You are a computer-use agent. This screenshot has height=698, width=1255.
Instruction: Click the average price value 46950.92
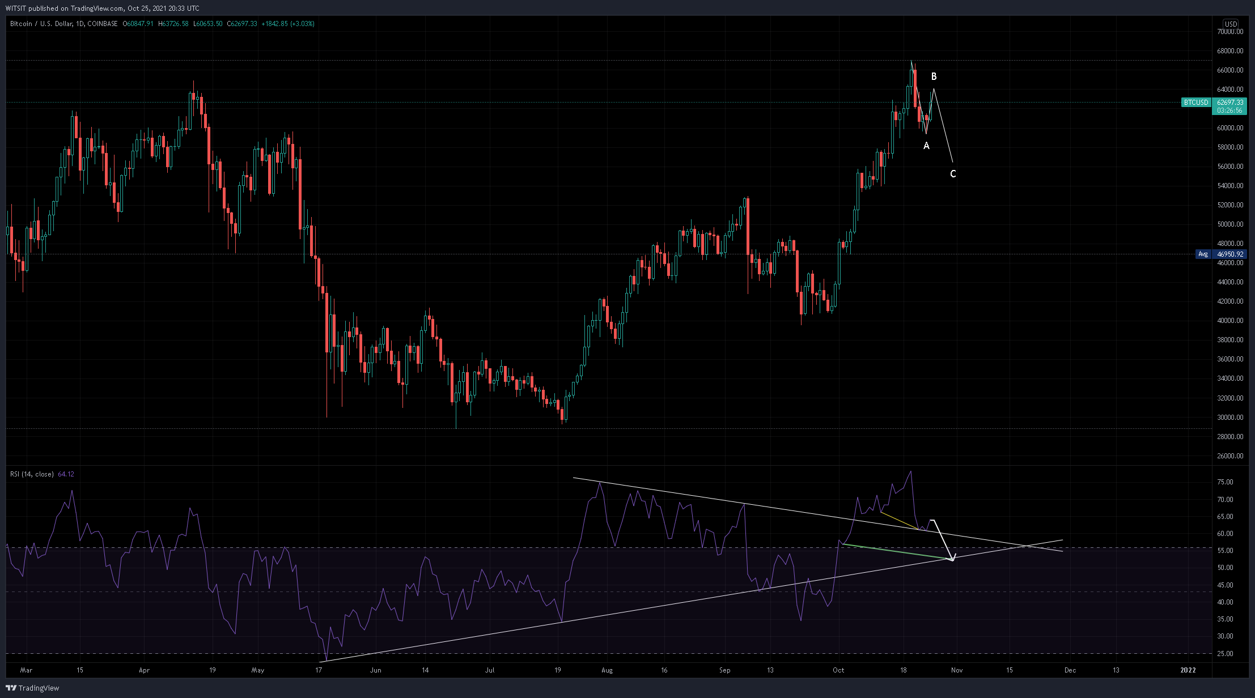point(1230,254)
